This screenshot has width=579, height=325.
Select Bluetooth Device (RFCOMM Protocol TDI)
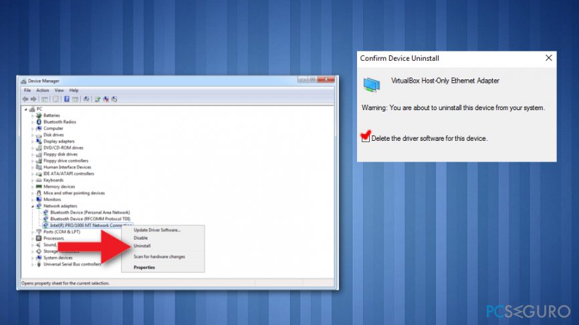(x=90, y=219)
